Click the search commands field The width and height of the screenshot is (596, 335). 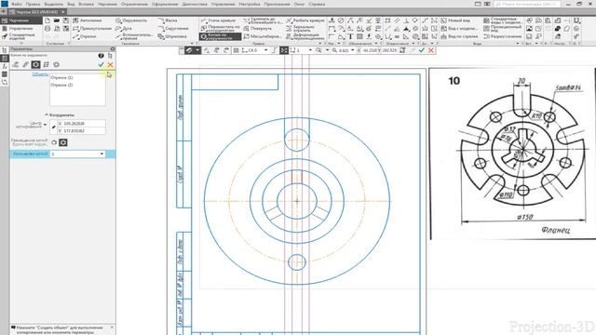tap(527, 4)
